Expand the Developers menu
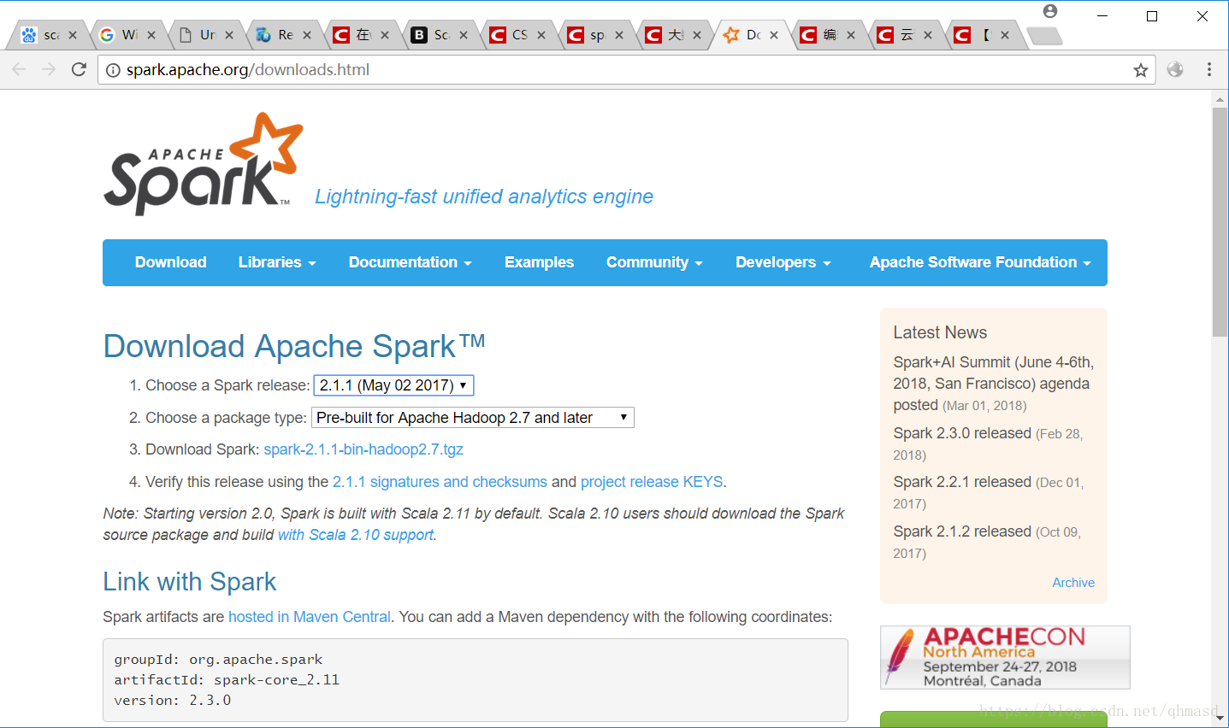This screenshot has width=1229, height=728. [x=783, y=262]
